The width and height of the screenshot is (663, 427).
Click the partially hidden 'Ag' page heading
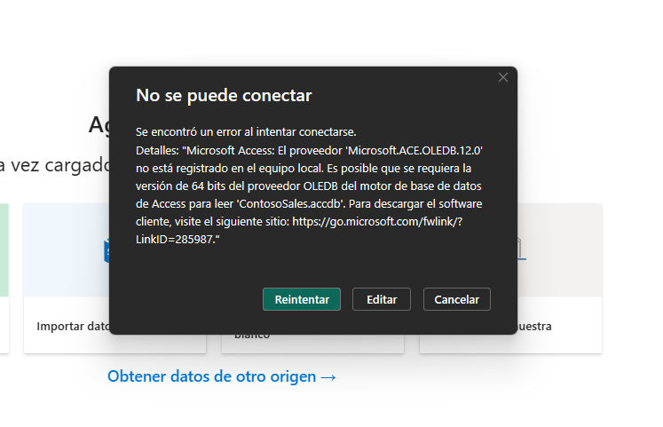99,124
